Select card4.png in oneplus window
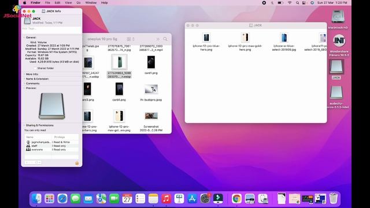 click(119, 92)
